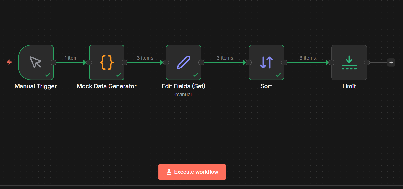
Task: Click the Manual Trigger output connector dot
Action: 54,62
